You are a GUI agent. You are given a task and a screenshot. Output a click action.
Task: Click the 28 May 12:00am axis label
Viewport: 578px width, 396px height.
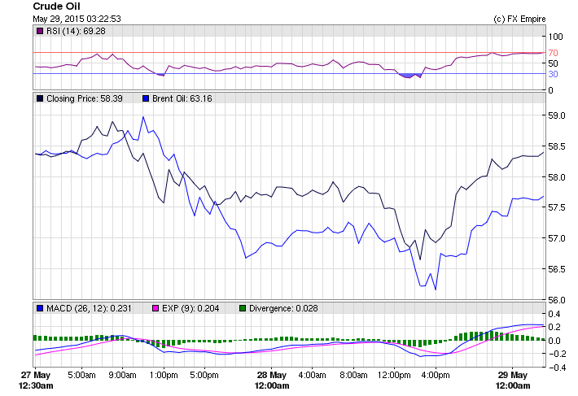(x=271, y=381)
